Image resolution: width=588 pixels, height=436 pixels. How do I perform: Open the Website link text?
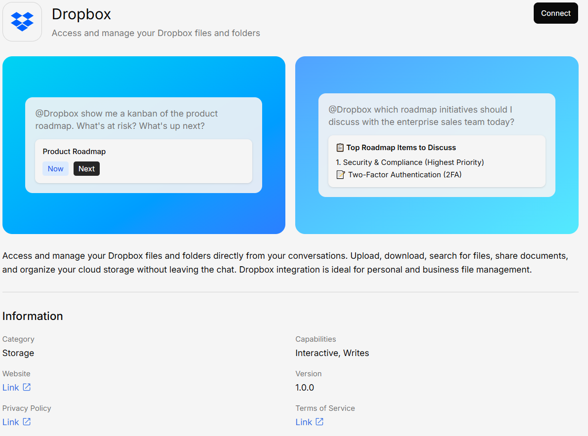11,388
